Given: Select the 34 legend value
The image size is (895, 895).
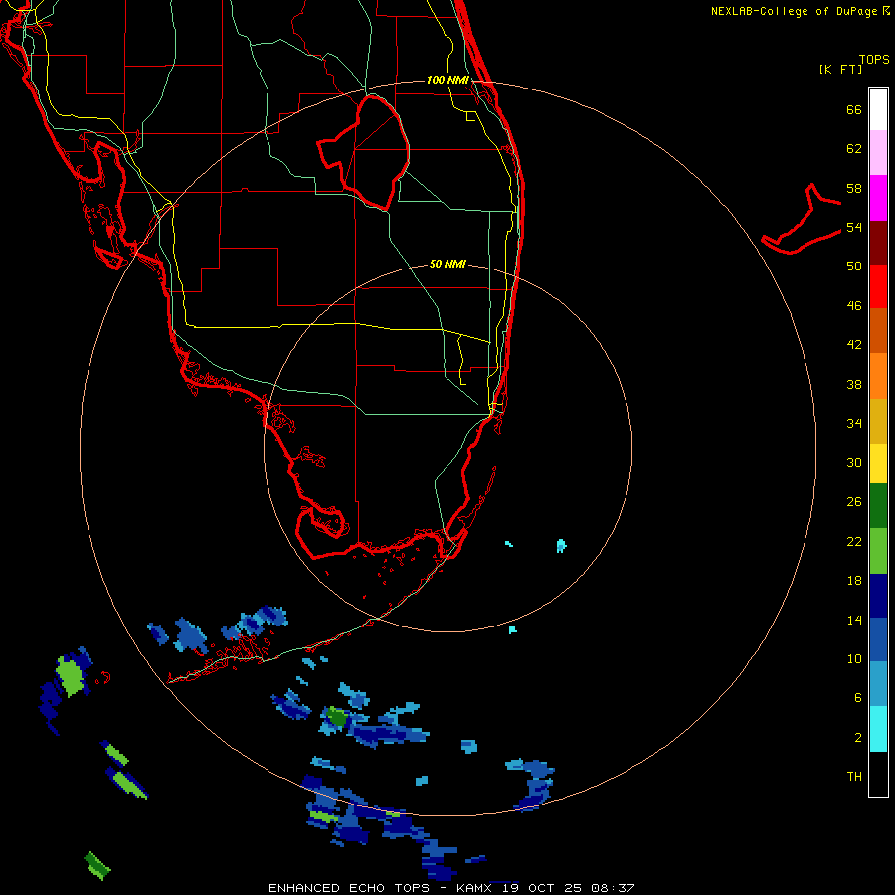Looking at the screenshot, I should 854,423.
